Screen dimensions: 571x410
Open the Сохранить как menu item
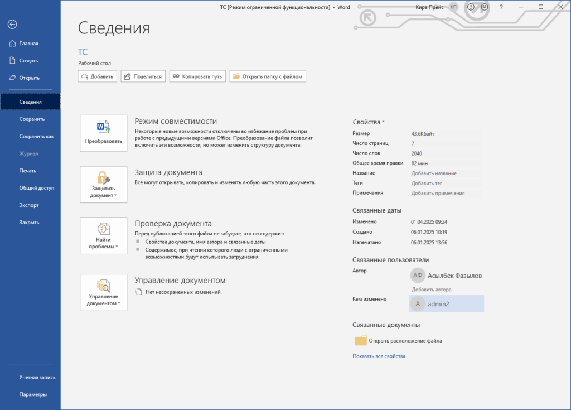(36, 136)
